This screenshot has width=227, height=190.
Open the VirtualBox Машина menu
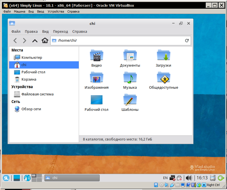coord(20,11)
